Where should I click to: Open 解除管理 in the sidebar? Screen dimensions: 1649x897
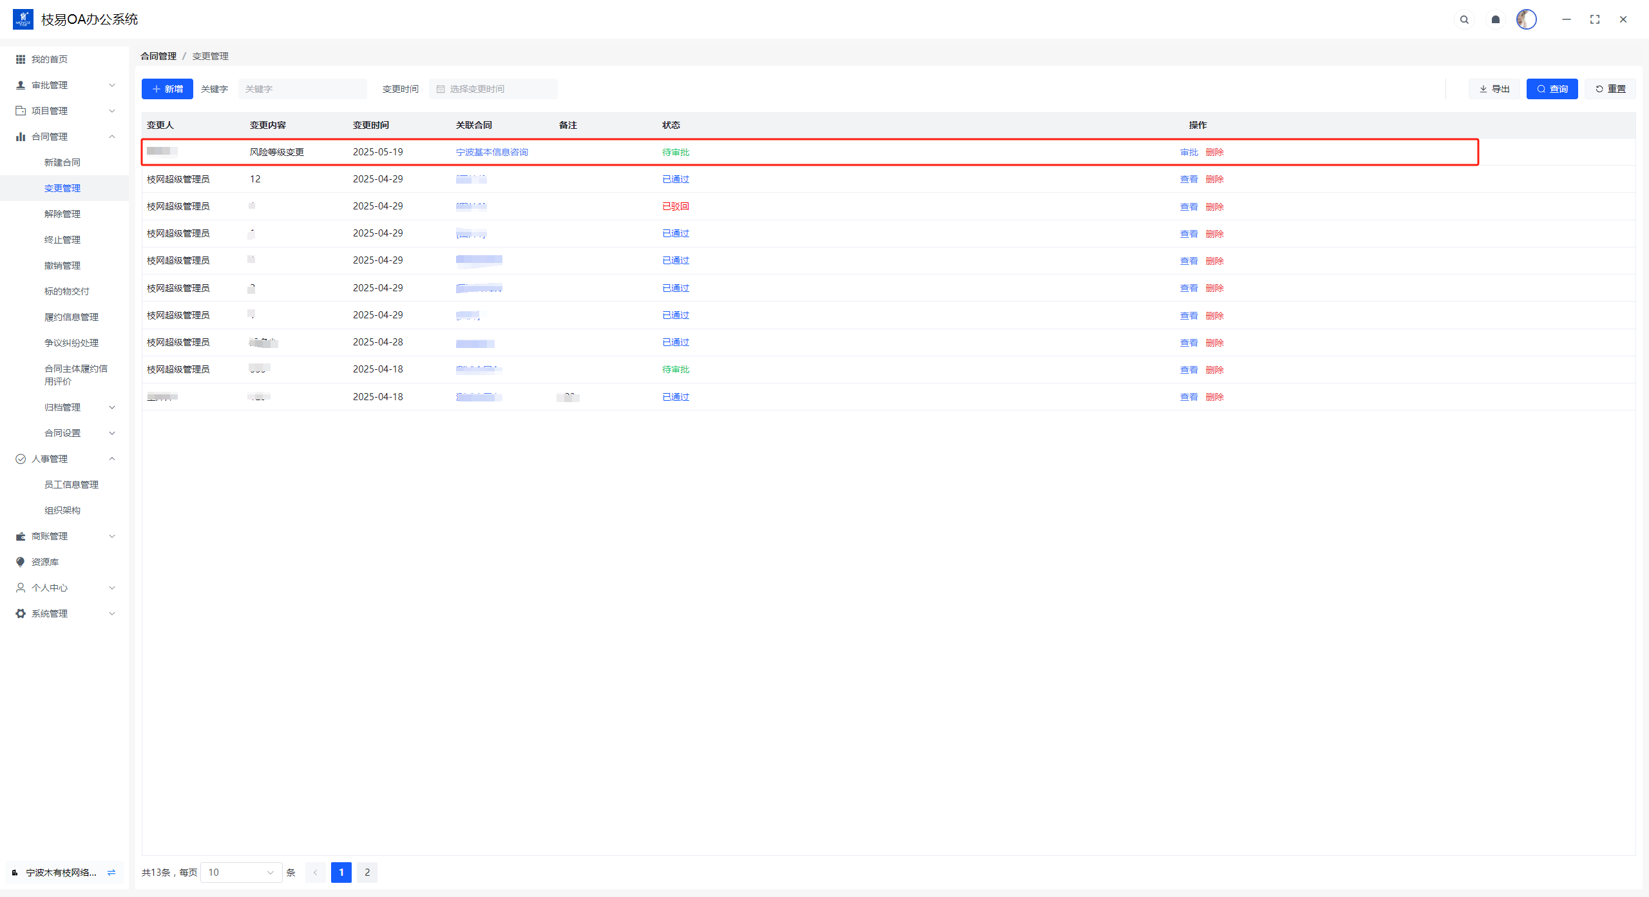62,214
